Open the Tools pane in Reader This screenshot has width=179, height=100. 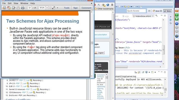67,8
